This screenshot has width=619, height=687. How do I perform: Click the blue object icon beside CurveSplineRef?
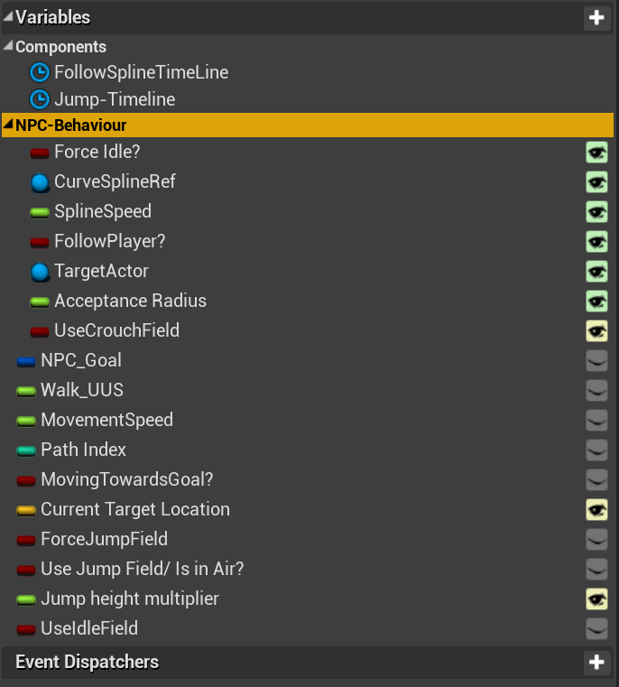pyautogui.click(x=40, y=182)
